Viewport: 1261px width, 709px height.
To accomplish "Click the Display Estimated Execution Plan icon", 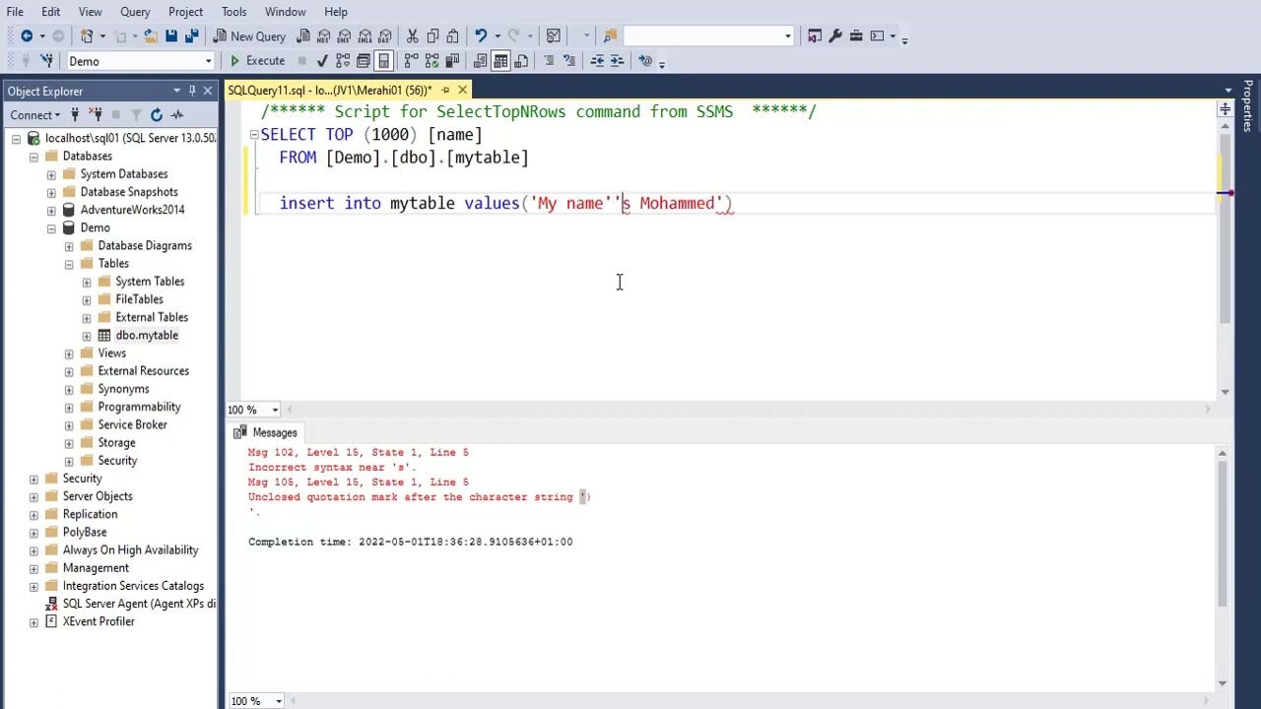I will (x=343, y=61).
